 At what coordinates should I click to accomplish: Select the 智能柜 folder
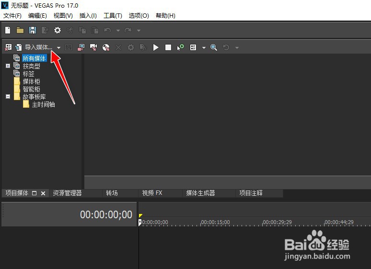click(x=31, y=89)
